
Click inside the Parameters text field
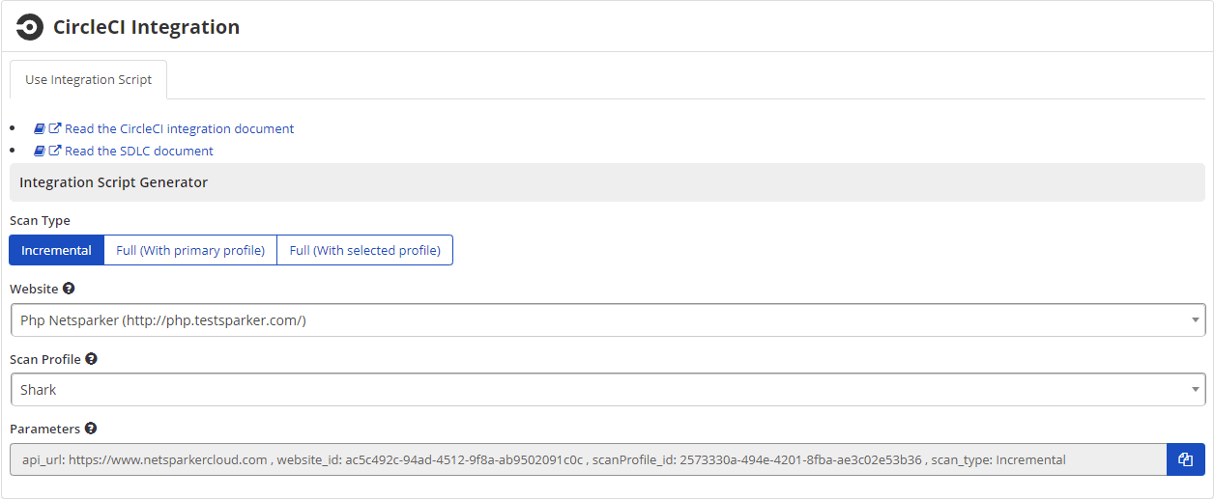tap(588, 459)
